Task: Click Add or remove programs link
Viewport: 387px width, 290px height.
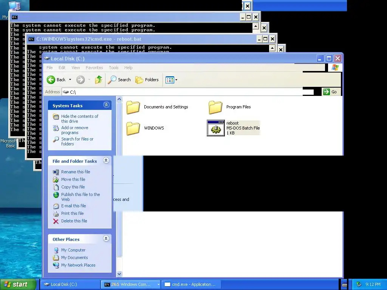Action: pos(75,130)
